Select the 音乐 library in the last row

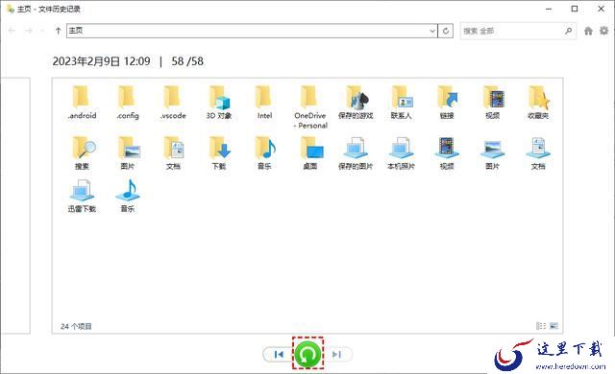tap(128, 196)
